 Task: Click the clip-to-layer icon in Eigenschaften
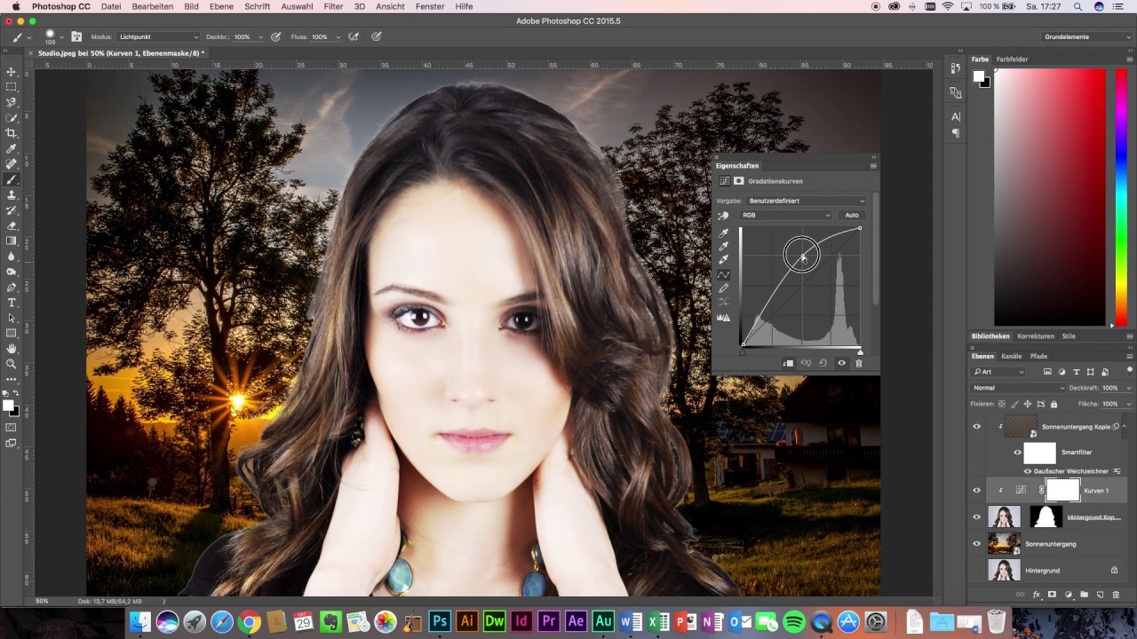pyautogui.click(x=788, y=363)
